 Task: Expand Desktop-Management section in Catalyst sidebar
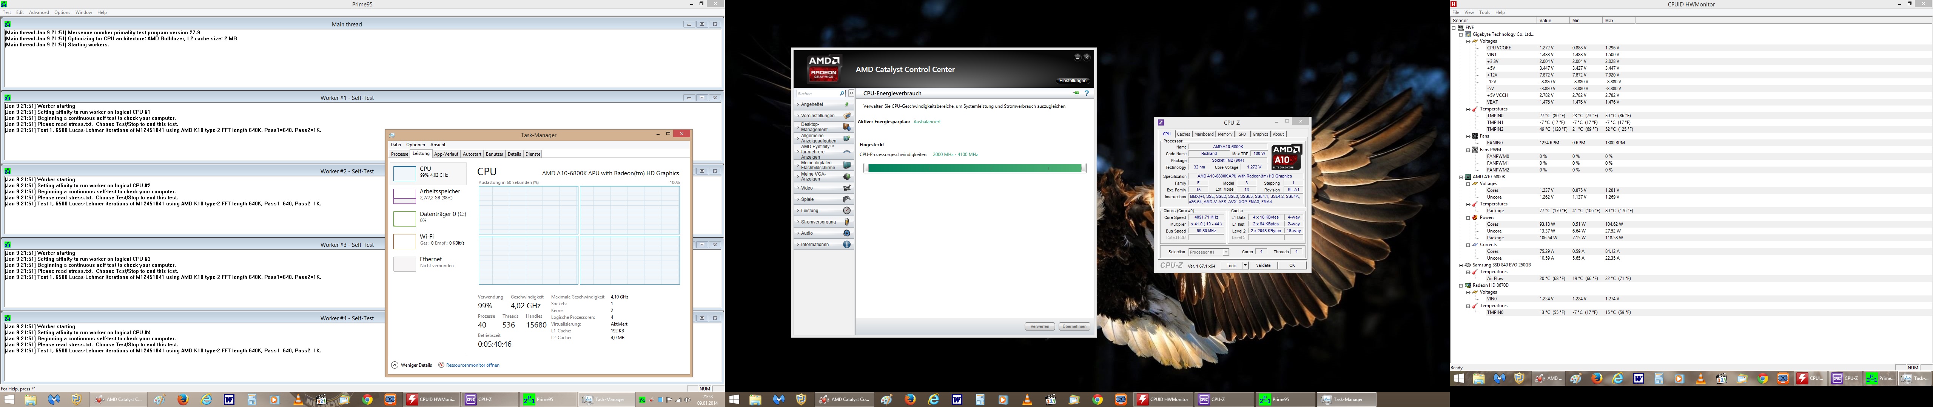(x=824, y=127)
